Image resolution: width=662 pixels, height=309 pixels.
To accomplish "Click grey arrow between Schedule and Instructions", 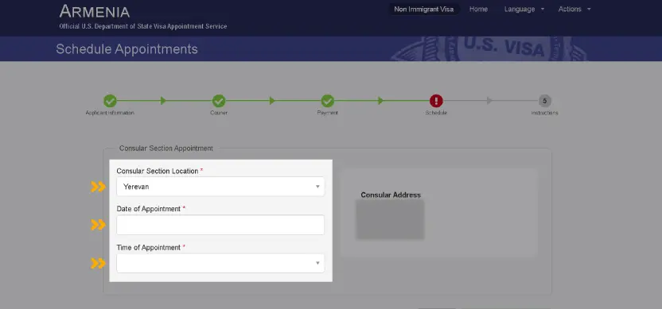I will tap(489, 101).
